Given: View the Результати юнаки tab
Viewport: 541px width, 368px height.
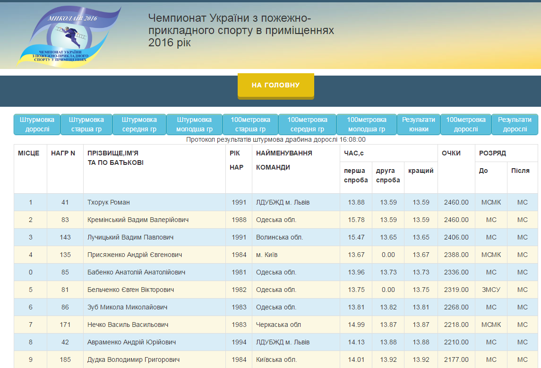Looking at the screenshot, I should [x=419, y=125].
